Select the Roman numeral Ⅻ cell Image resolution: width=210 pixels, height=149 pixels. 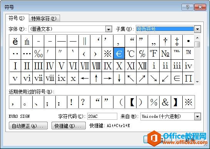(142, 66)
